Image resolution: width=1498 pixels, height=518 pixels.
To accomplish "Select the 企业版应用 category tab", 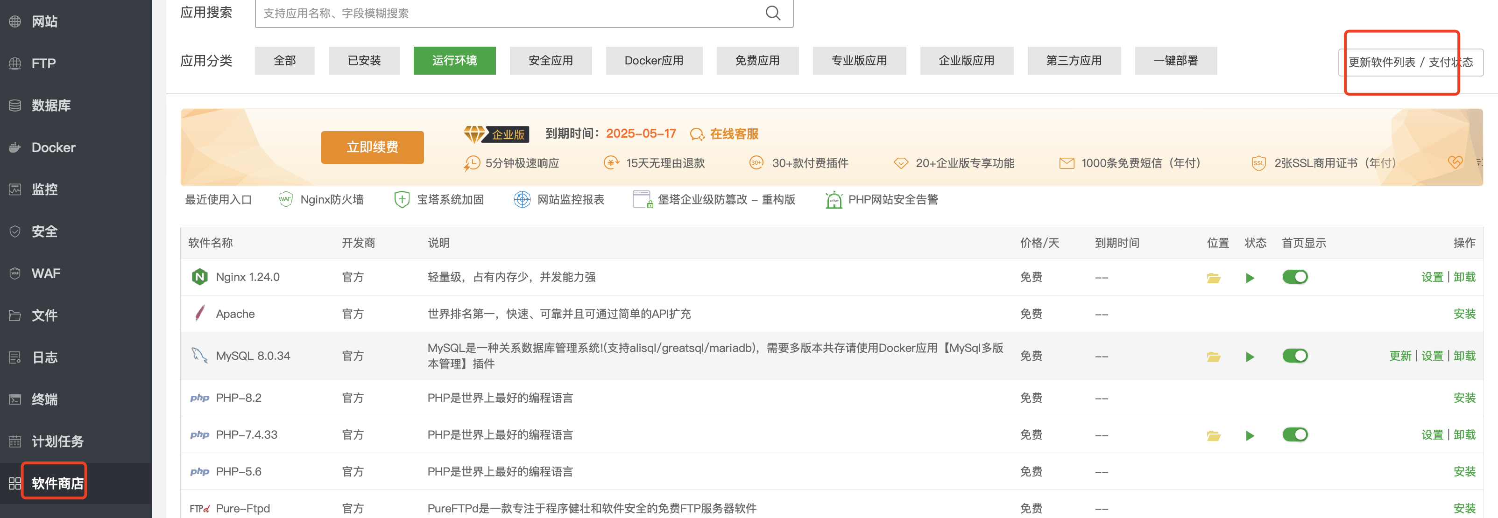I will [x=967, y=61].
